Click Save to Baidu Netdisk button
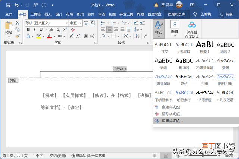 pyautogui.click(x=192, y=29)
